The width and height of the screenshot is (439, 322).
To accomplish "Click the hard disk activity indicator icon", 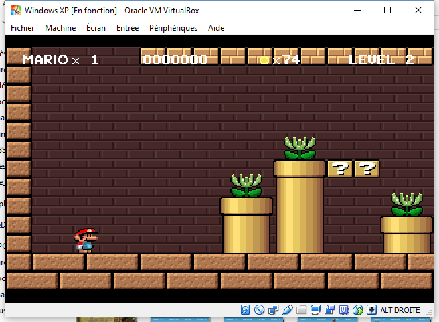I will 245,310.
